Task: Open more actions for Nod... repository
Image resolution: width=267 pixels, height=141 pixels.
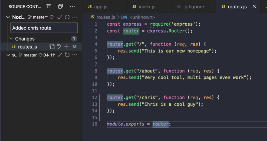Action: (x=74, y=17)
